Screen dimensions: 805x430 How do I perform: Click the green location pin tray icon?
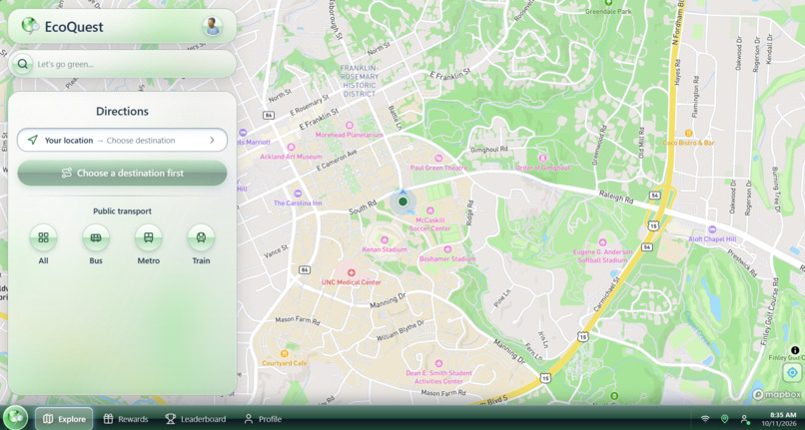click(x=724, y=419)
